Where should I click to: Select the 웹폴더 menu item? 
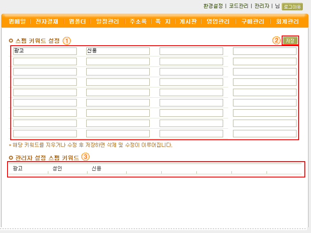click(77, 21)
